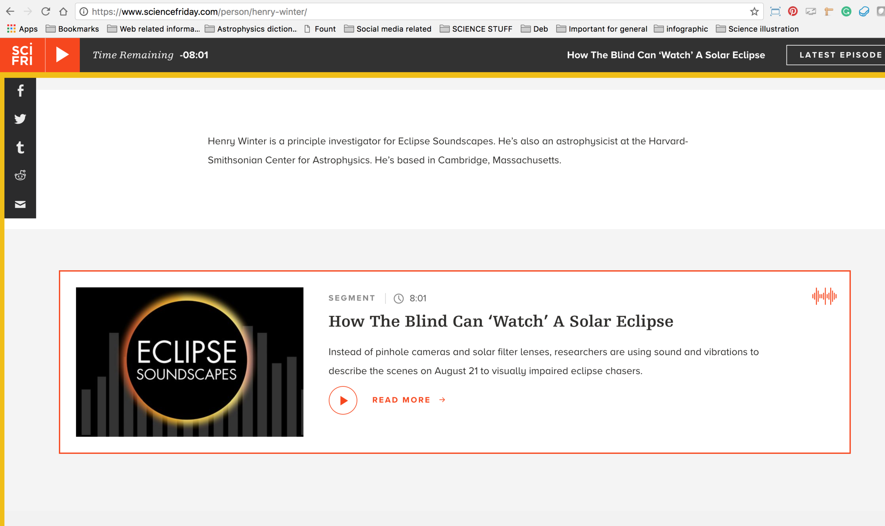This screenshot has width=885, height=526.
Task: Click the Henry Winter biography paragraph
Action: coord(448,151)
